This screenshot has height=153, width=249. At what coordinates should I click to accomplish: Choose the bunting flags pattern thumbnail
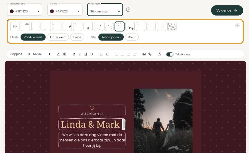(x=130, y=27)
